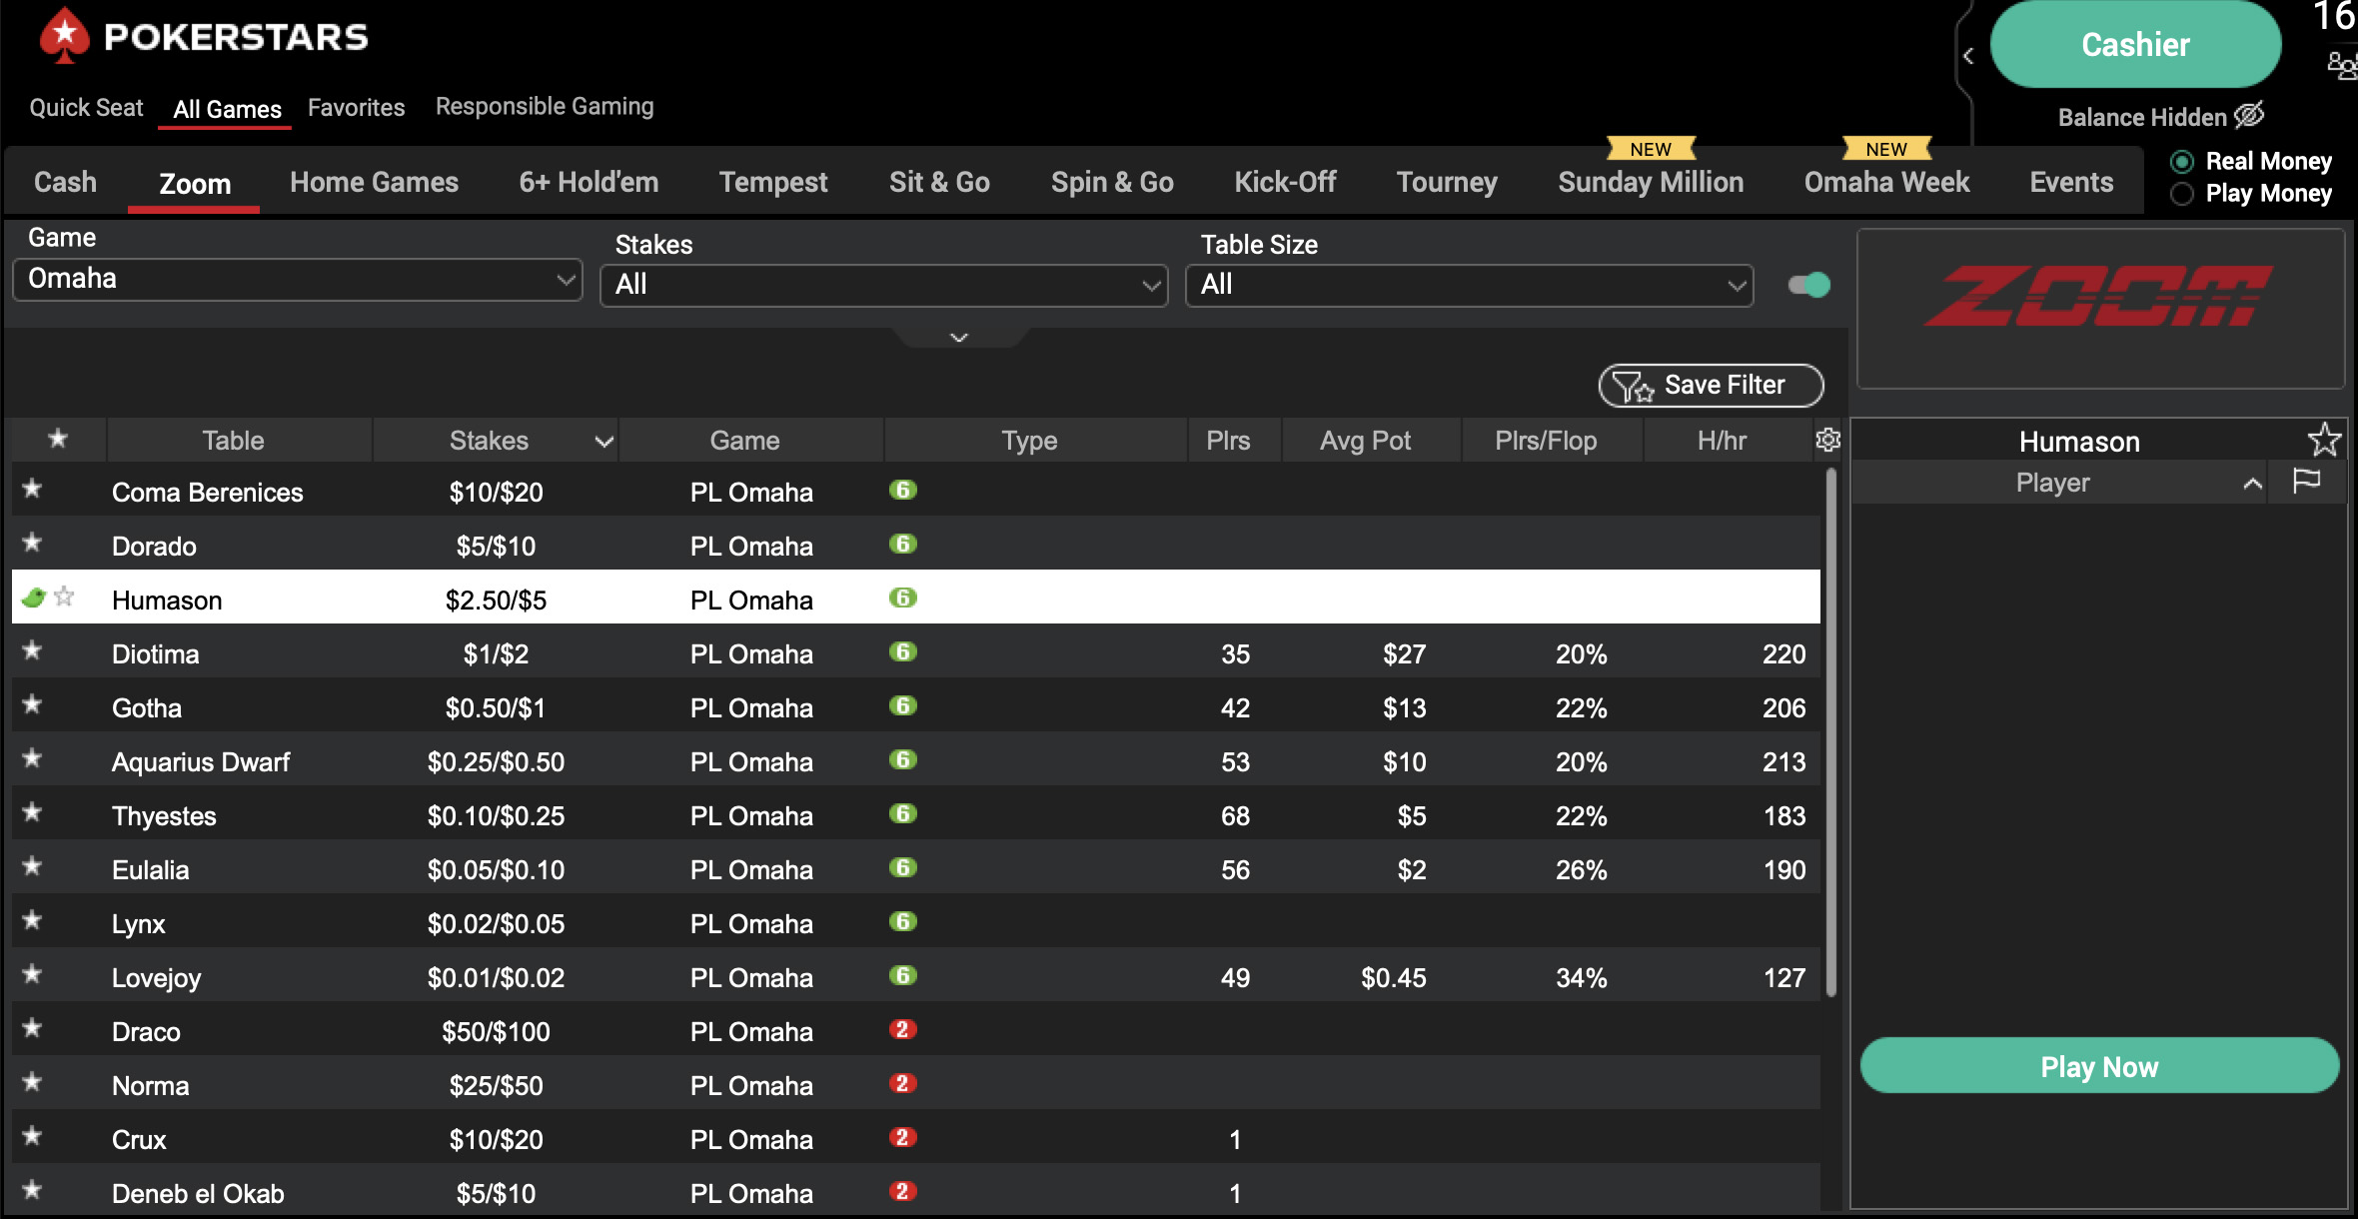Star the Draco table
Image resolution: width=2358 pixels, height=1219 pixels.
pos(32,1028)
